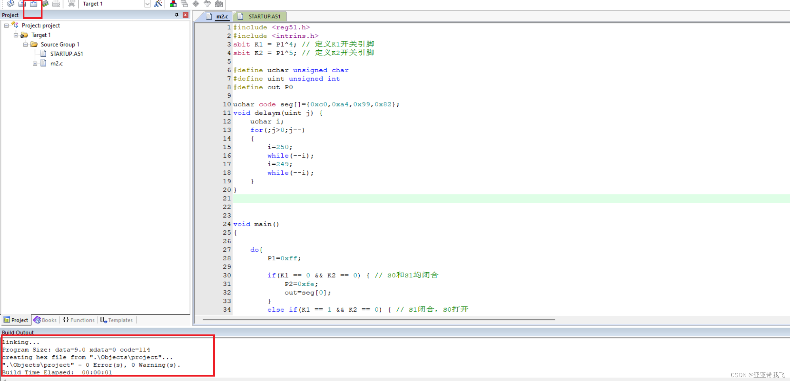Select STARTUP.A51 in the project tree

point(66,54)
